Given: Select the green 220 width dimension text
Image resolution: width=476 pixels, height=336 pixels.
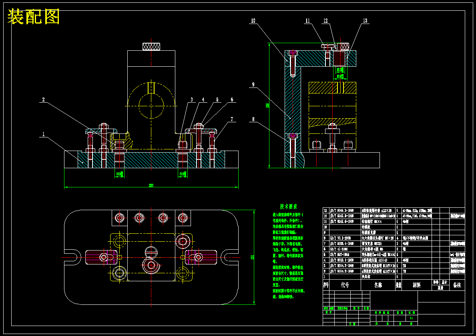Looking at the screenshot, I should pos(151,185).
